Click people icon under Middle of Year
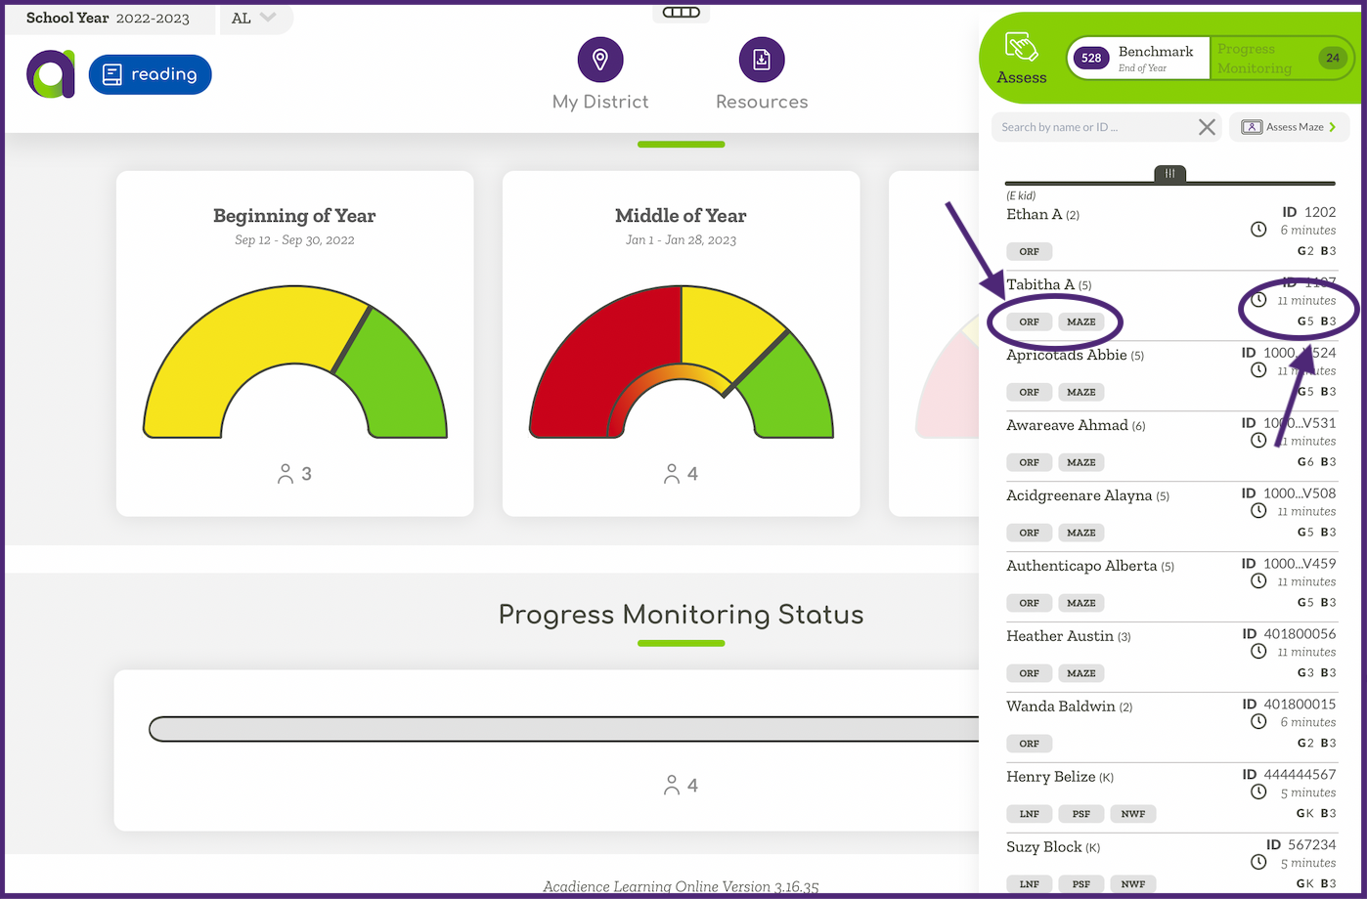Screen dimensions: 1367x899 click(671, 474)
